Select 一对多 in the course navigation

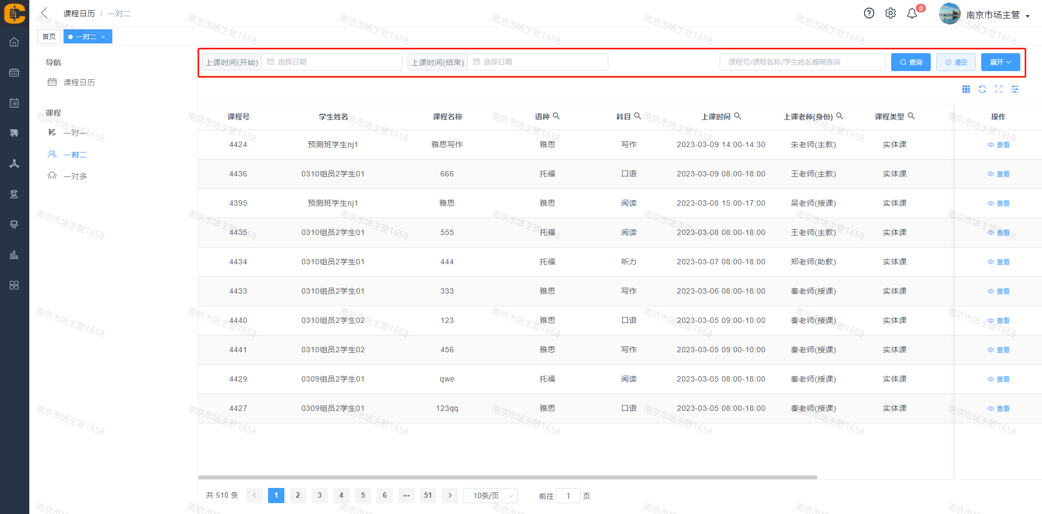(x=75, y=176)
